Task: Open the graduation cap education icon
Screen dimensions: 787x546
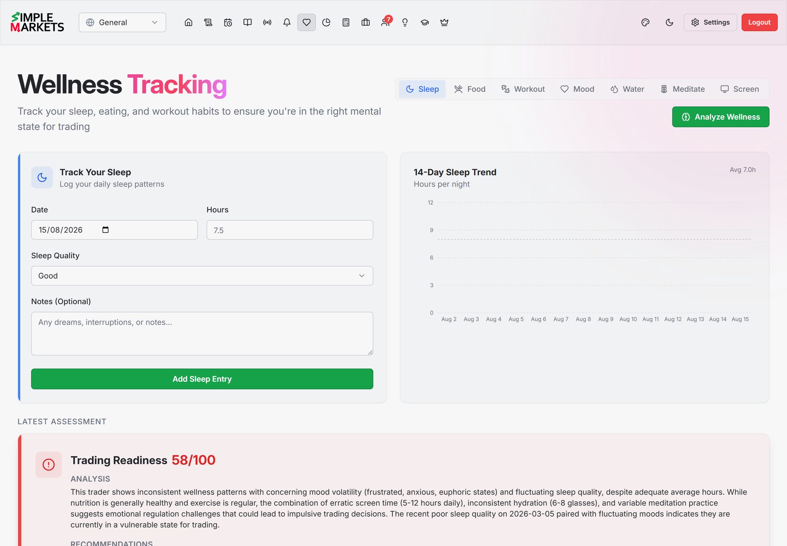Action: click(x=425, y=22)
